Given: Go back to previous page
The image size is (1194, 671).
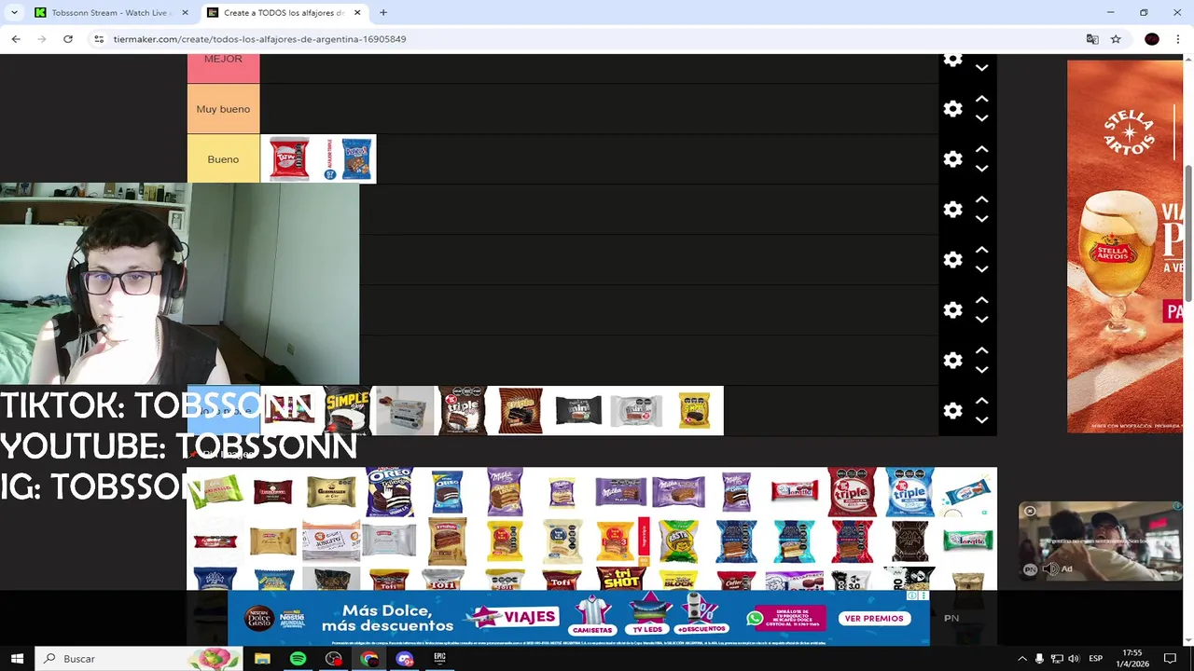Looking at the screenshot, I should [x=16, y=39].
